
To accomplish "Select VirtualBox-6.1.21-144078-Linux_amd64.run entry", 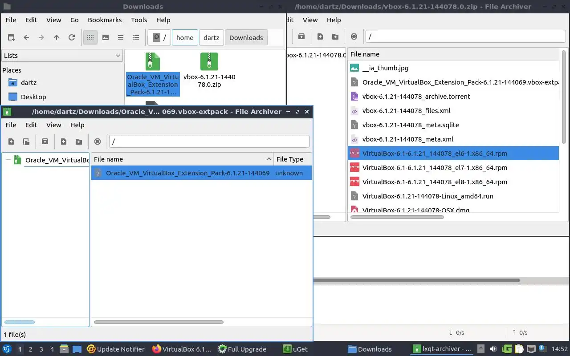I will tap(453, 196).
